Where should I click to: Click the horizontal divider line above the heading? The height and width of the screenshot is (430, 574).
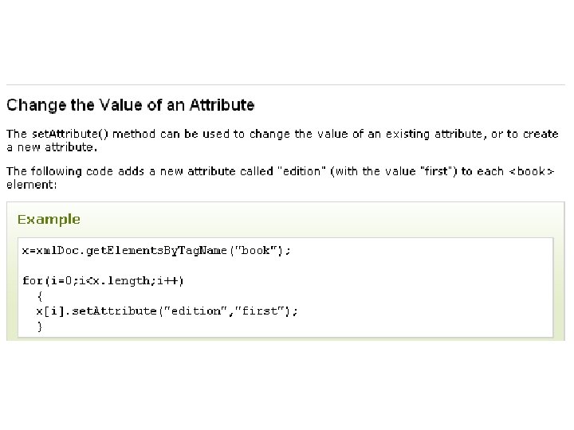pyautogui.click(x=285, y=84)
